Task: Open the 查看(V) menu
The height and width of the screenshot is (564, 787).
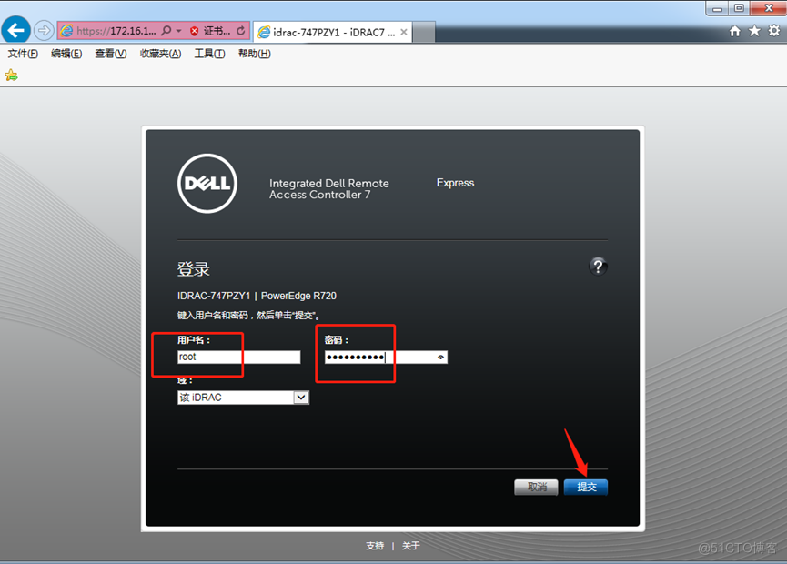Action: point(110,54)
